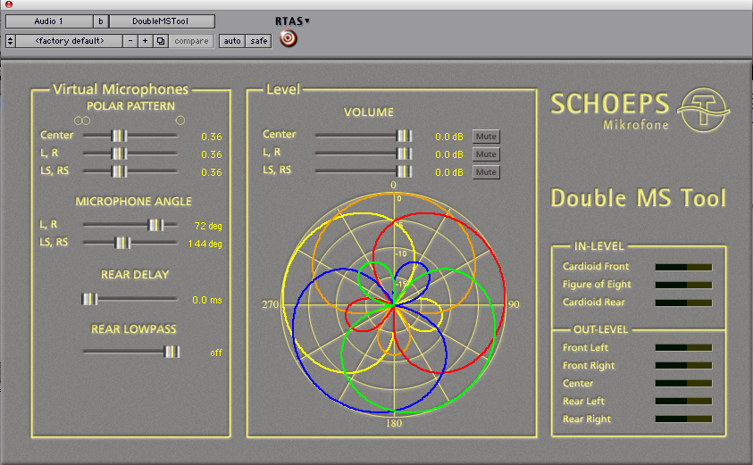Click the Center polar pattern value 0.36
The width and height of the screenshot is (753, 465).
click(212, 137)
